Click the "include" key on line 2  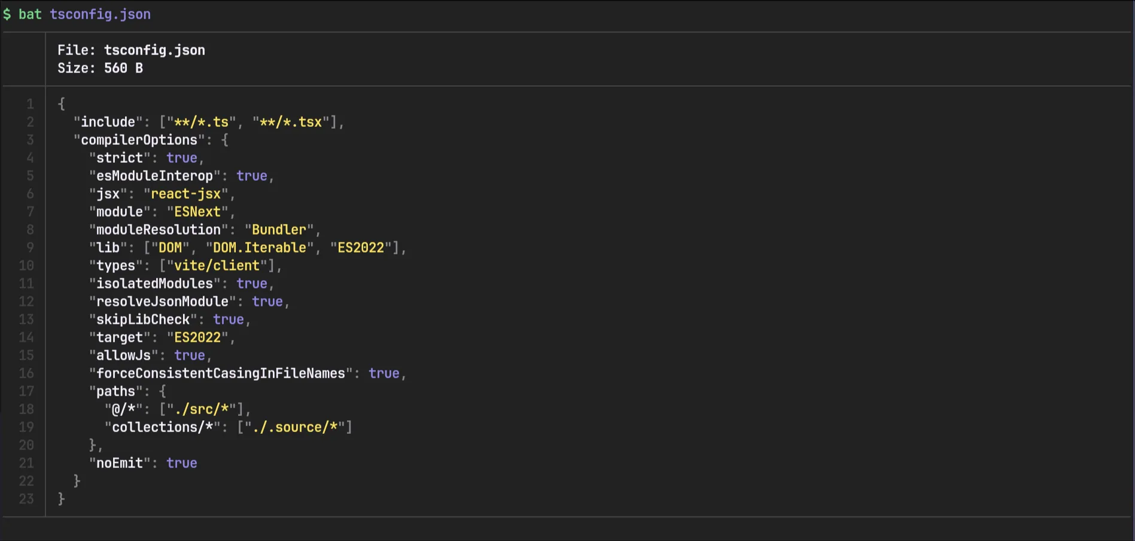point(108,122)
